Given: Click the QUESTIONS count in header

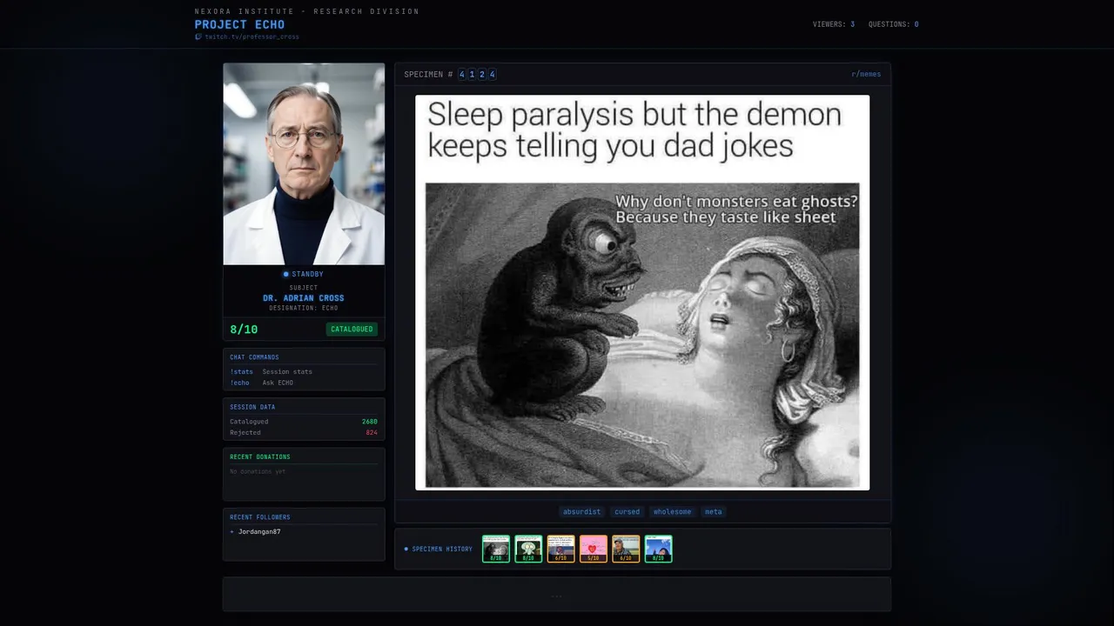Looking at the screenshot, I should [894, 24].
